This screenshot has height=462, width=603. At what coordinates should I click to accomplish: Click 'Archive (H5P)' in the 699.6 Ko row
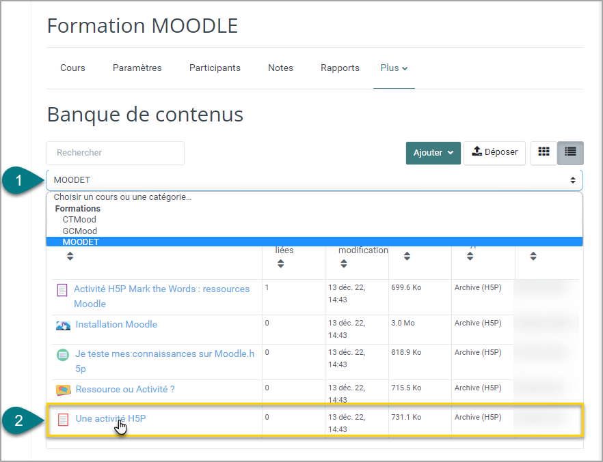(478, 287)
